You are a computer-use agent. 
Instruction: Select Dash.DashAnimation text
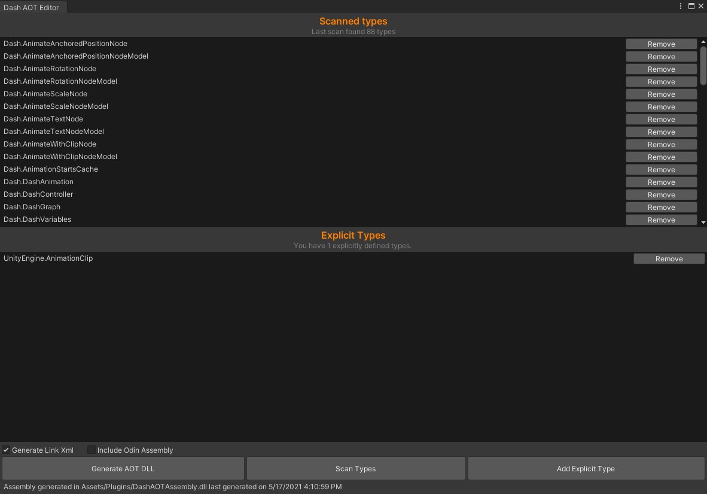pos(38,182)
